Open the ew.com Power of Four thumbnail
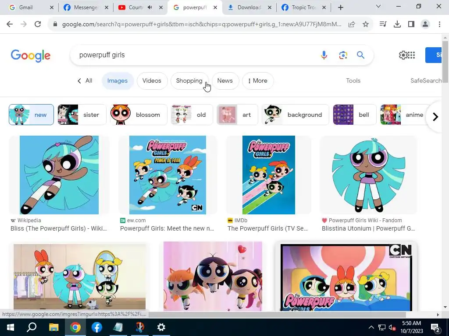This screenshot has height=336, width=449. point(167,175)
